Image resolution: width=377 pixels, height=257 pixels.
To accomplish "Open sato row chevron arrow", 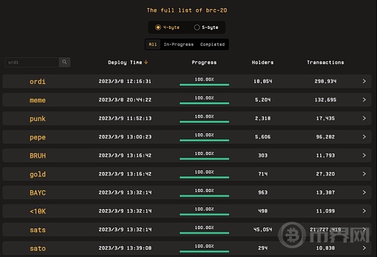I will 364,248.
